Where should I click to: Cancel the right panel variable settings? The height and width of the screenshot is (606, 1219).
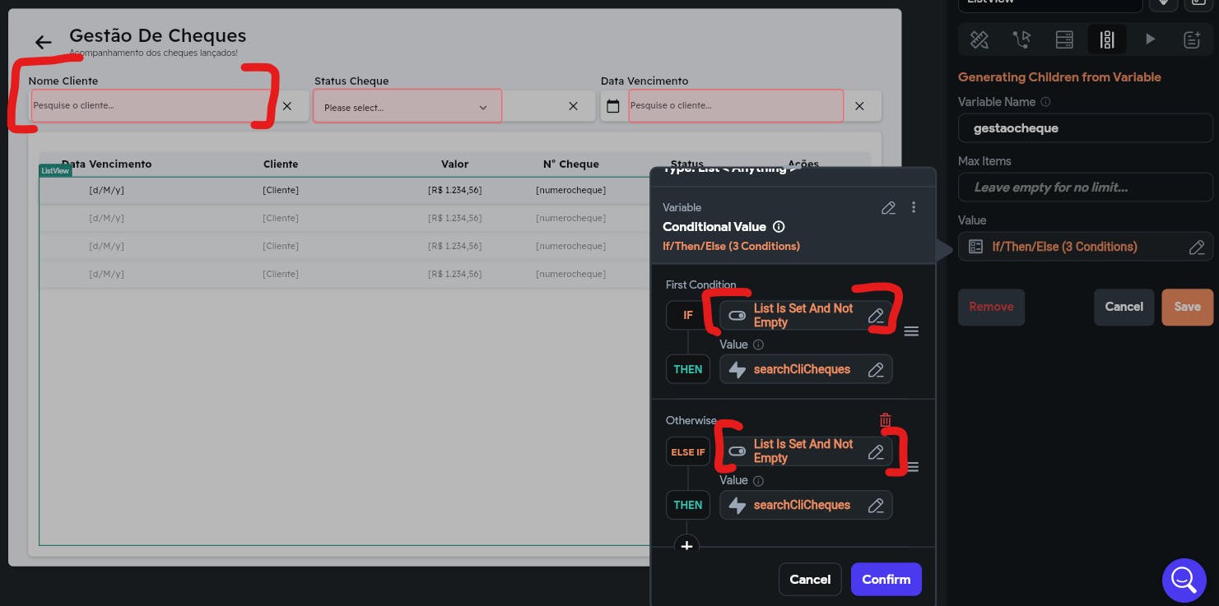click(x=1124, y=307)
